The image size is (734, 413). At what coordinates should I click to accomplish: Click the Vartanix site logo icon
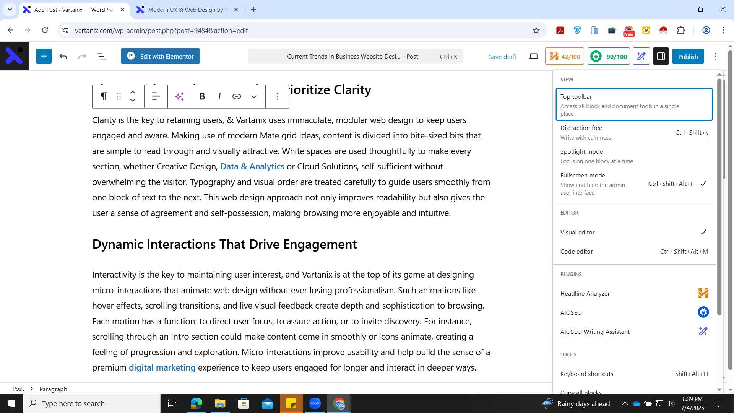[14, 56]
